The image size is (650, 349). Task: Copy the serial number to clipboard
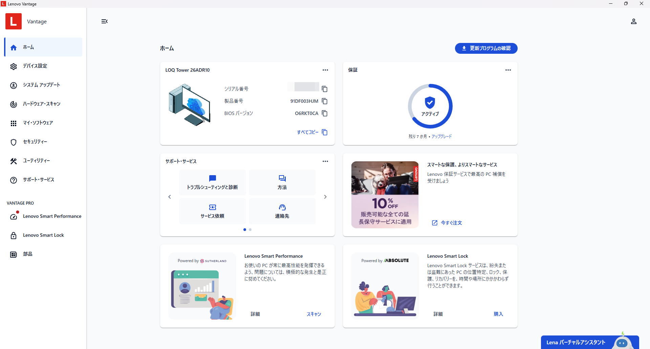324,89
